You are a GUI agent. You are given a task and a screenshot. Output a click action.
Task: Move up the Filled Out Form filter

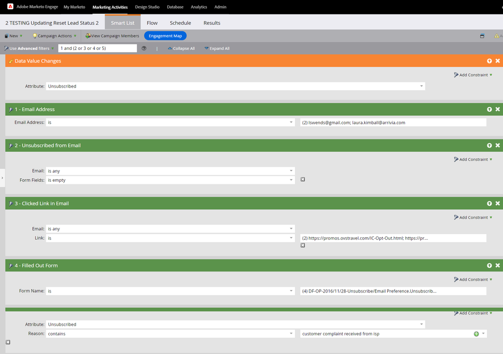[x=489, y=265]
